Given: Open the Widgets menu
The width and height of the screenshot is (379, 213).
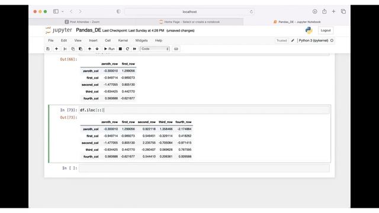Looking at the screenshot, I should (x=142, y=40).
